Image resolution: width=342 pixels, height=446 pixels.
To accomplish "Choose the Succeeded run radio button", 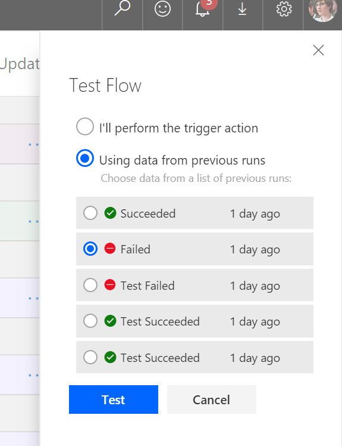I will click(90, 213).
